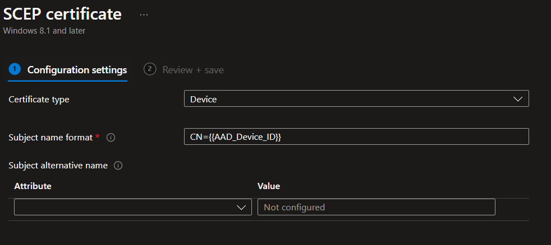
Task: Click the Subject name format text field
Action: [356, 137]
